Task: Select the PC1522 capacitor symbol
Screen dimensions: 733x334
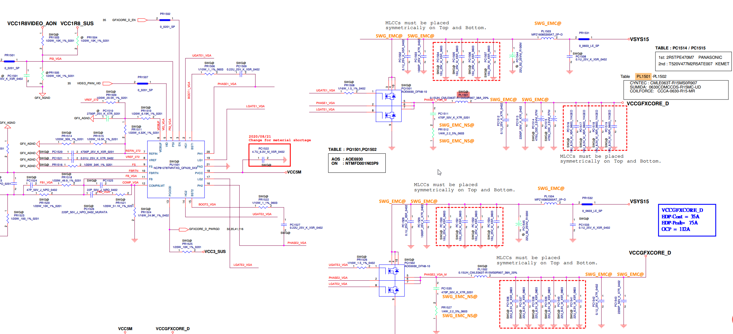Action: (x=263, y=159)
